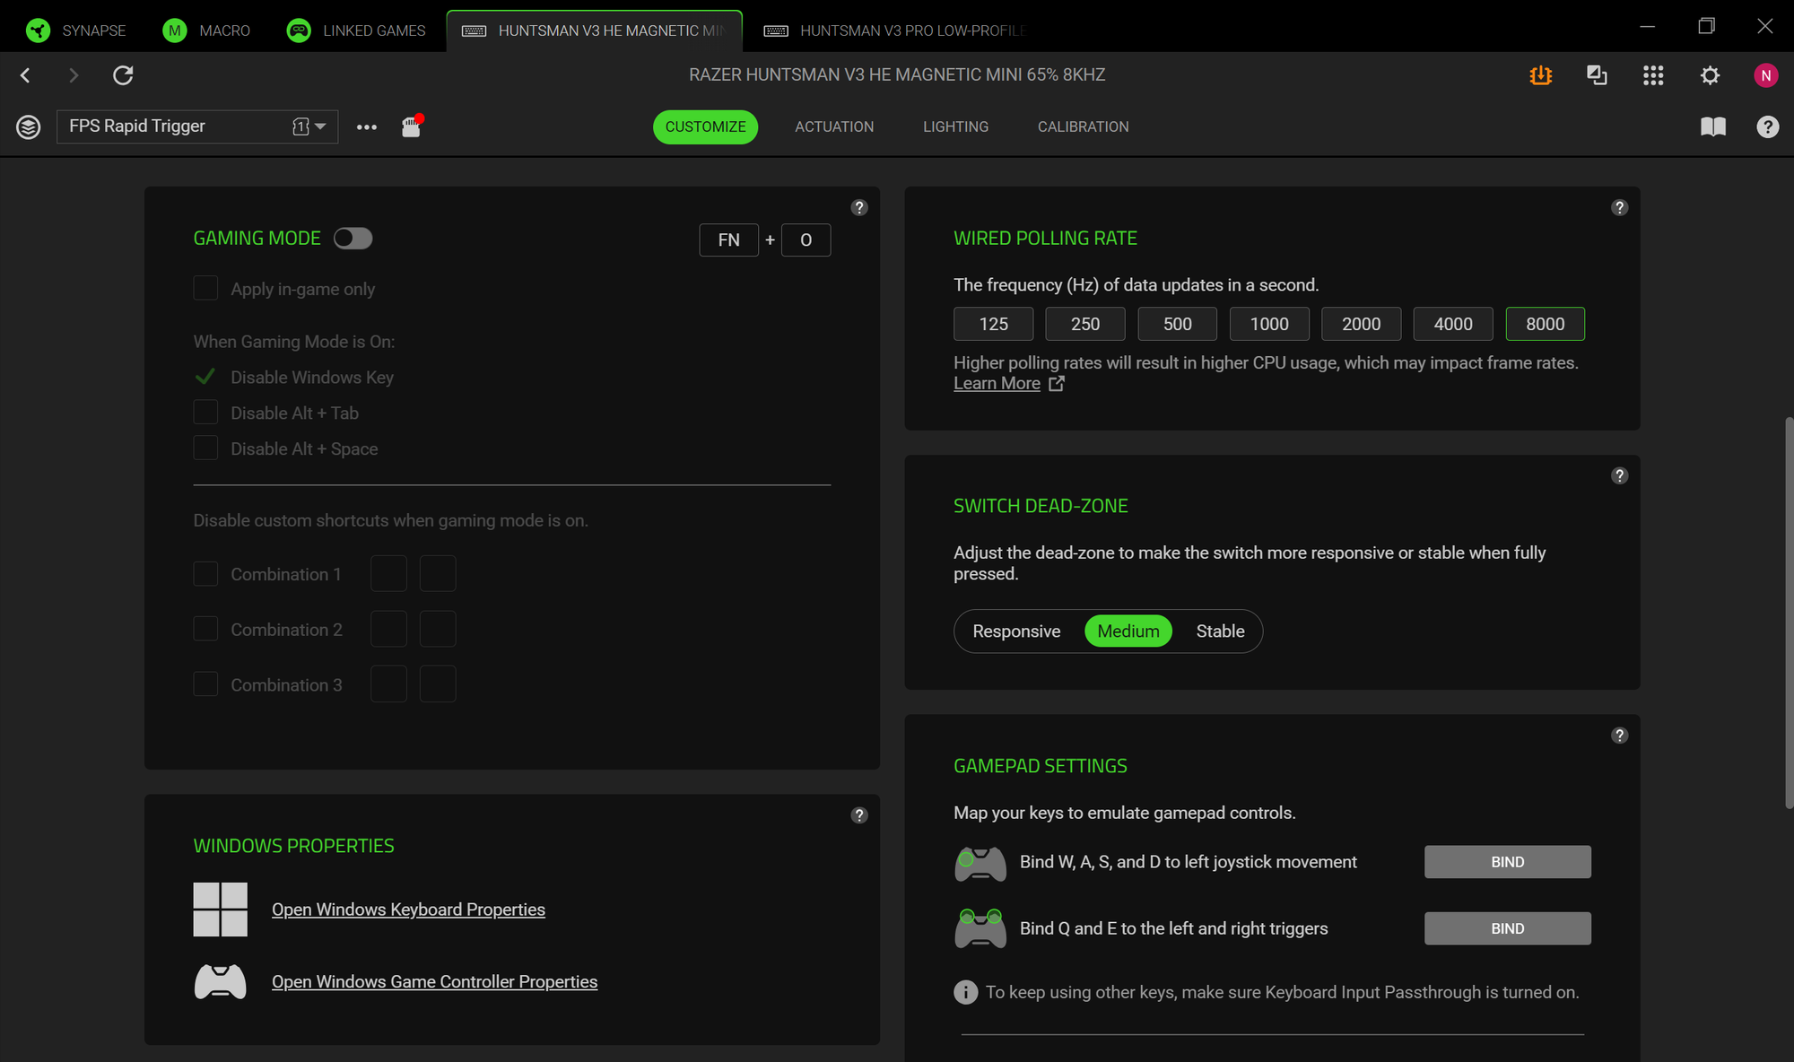Open Learn More polling rate link
This screenshot has height=1062, width=1794.
997,383
